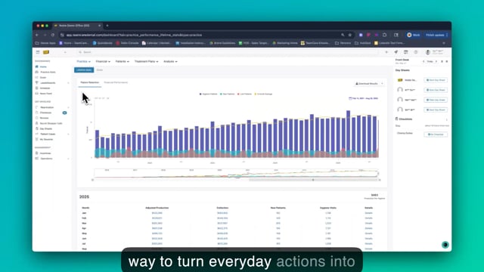The image size is (484, 272).
Task: Open My Rewards in the sidebar
Action: tap(46, 139)
